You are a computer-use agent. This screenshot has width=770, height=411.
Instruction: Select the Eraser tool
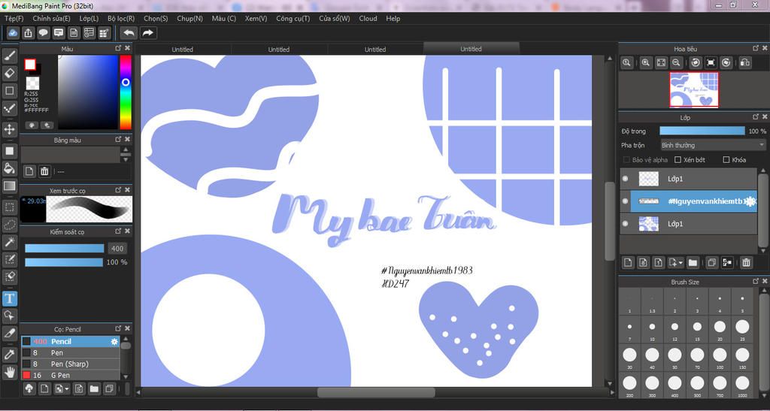click(9, 74)
